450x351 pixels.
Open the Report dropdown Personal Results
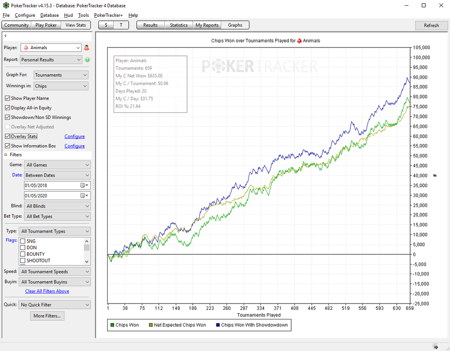tap(51, 60)
